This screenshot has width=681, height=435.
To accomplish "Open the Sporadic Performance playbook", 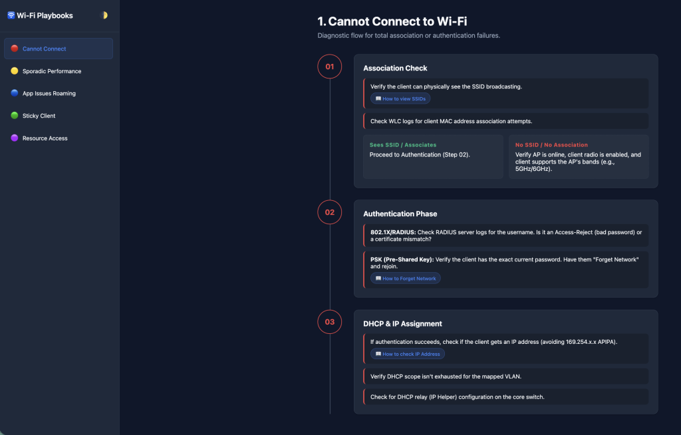I will click(x=52, y=71).
